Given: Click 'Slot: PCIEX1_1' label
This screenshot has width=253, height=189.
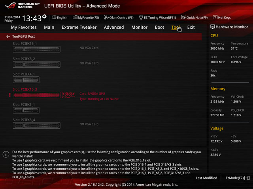Looking at the screenshot, I should pos(24,105).
